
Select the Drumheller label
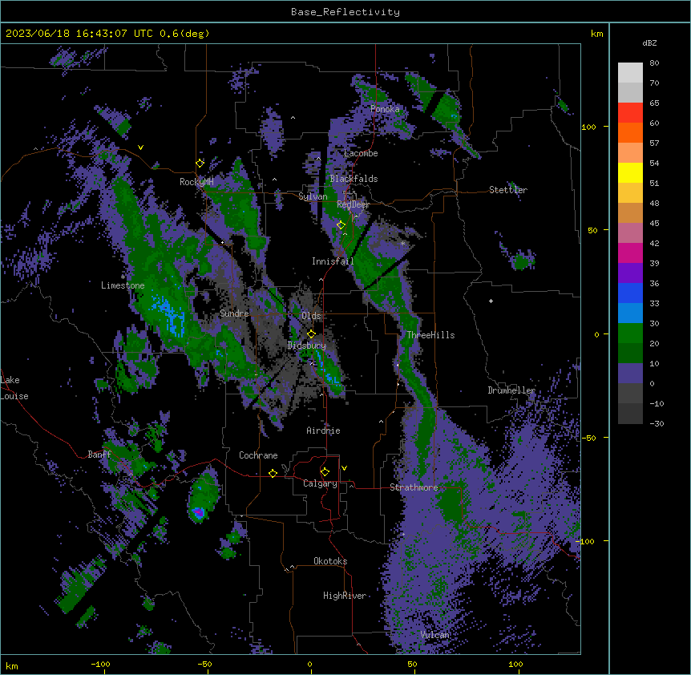point(511,390)
